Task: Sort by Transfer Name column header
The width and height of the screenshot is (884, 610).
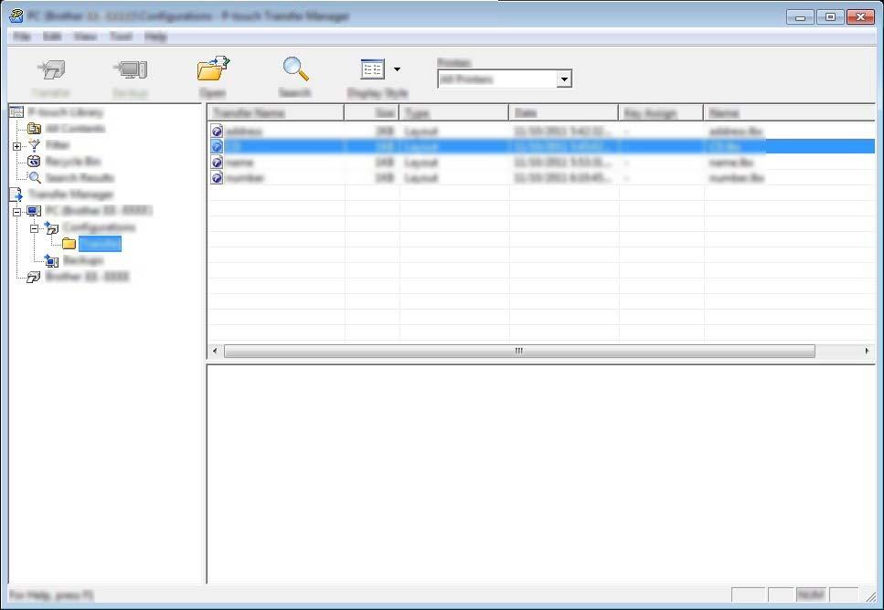Action: point(276,113)
